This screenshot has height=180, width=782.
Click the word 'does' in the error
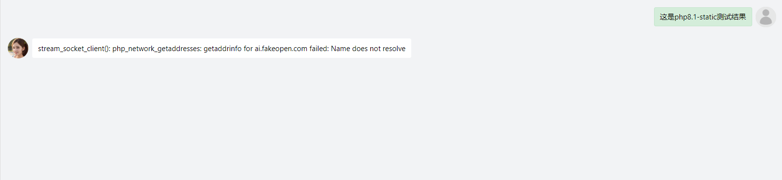point(360,49)
